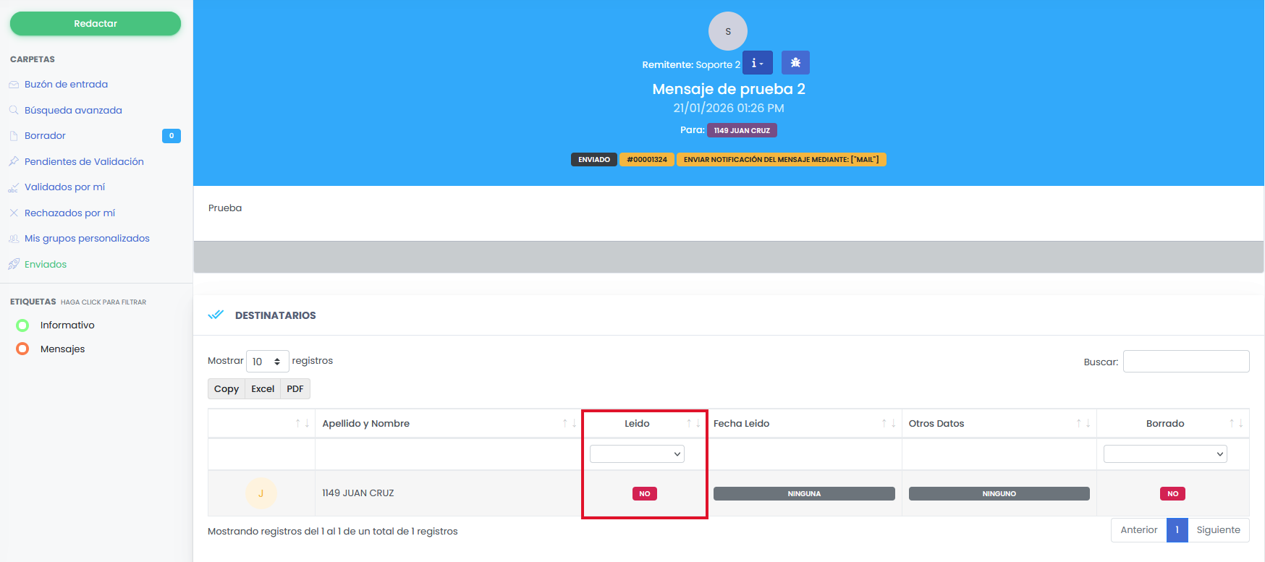
Task: Click the sort arrows in Apellido y Nombre header
Action: pyautogui.click(x=570, y=423)
